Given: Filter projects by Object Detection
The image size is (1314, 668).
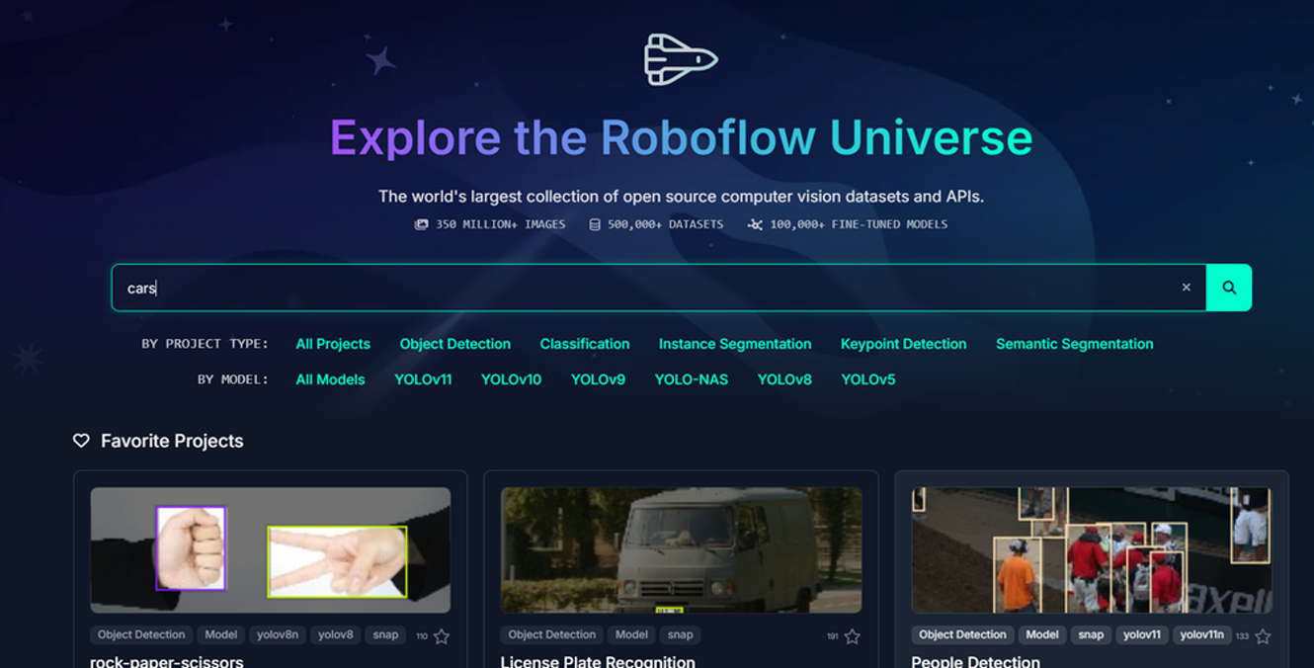Looking at the screenshot, I should 455,344.
